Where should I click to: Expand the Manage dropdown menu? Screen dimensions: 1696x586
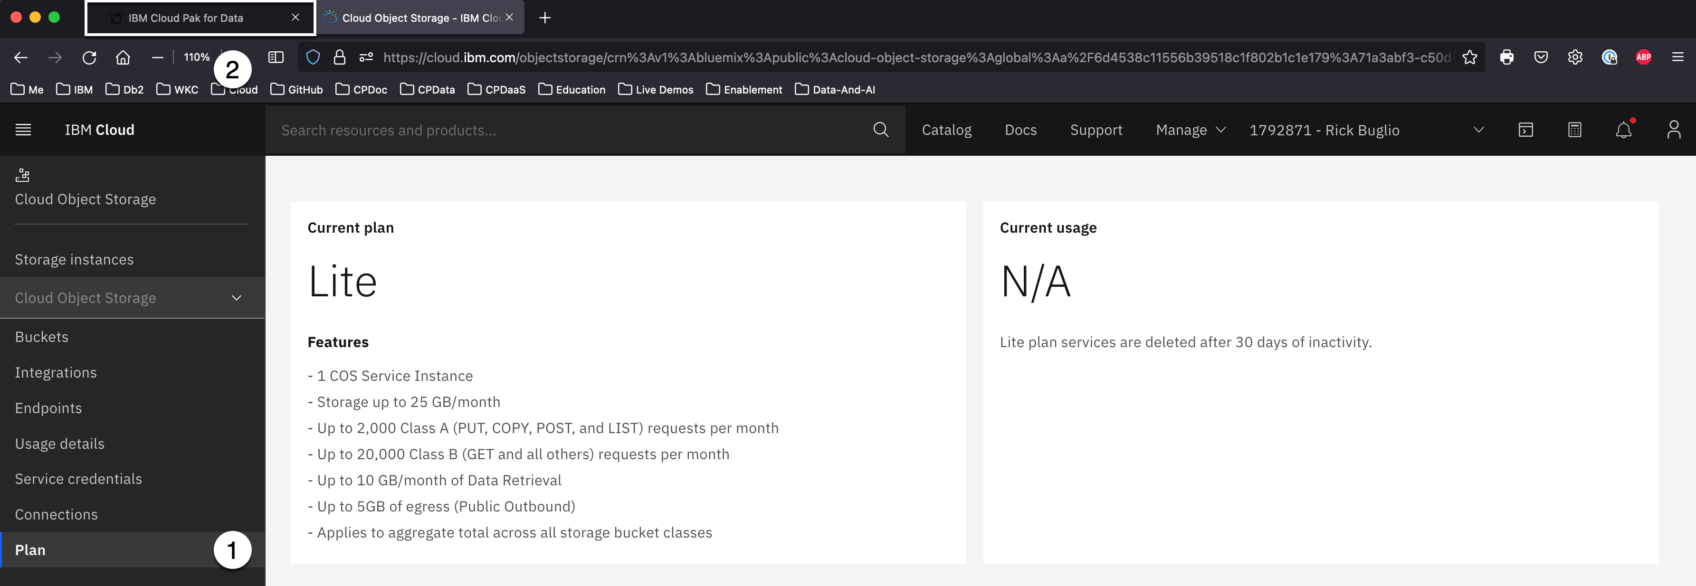tap(1191, 130)
